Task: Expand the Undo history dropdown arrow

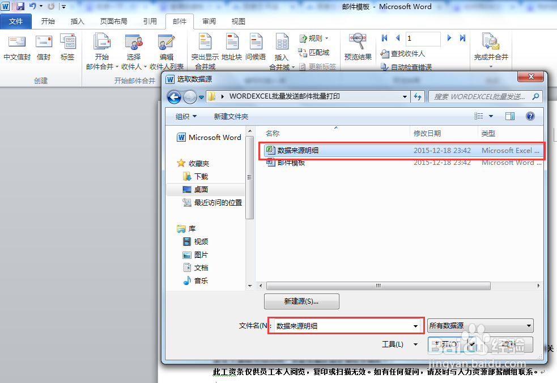Action: [41, 6]
